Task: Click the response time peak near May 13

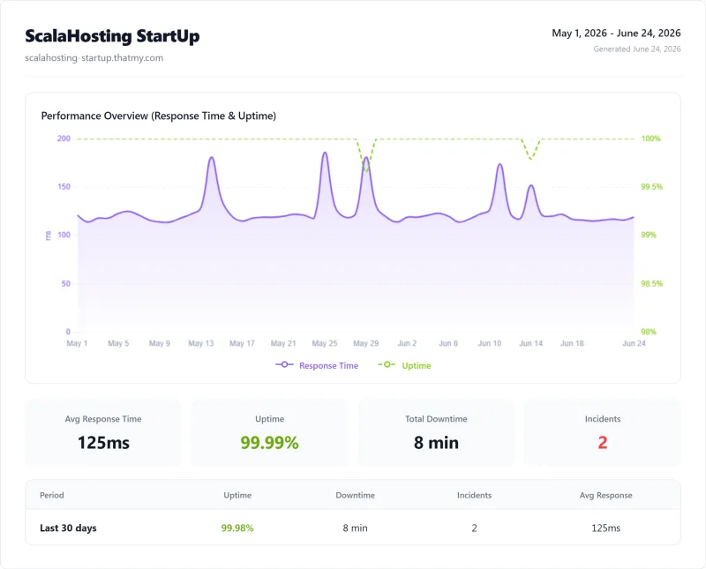Action: point(211,158)
